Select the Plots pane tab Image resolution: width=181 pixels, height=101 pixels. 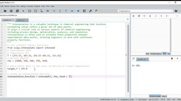click(164, 54)
